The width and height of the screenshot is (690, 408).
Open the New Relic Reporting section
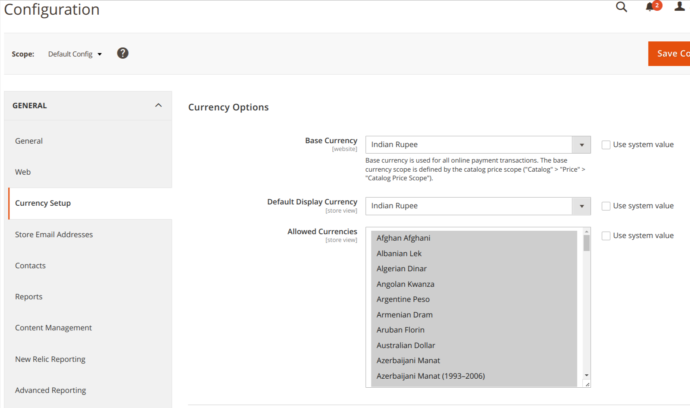pos(50,359)
